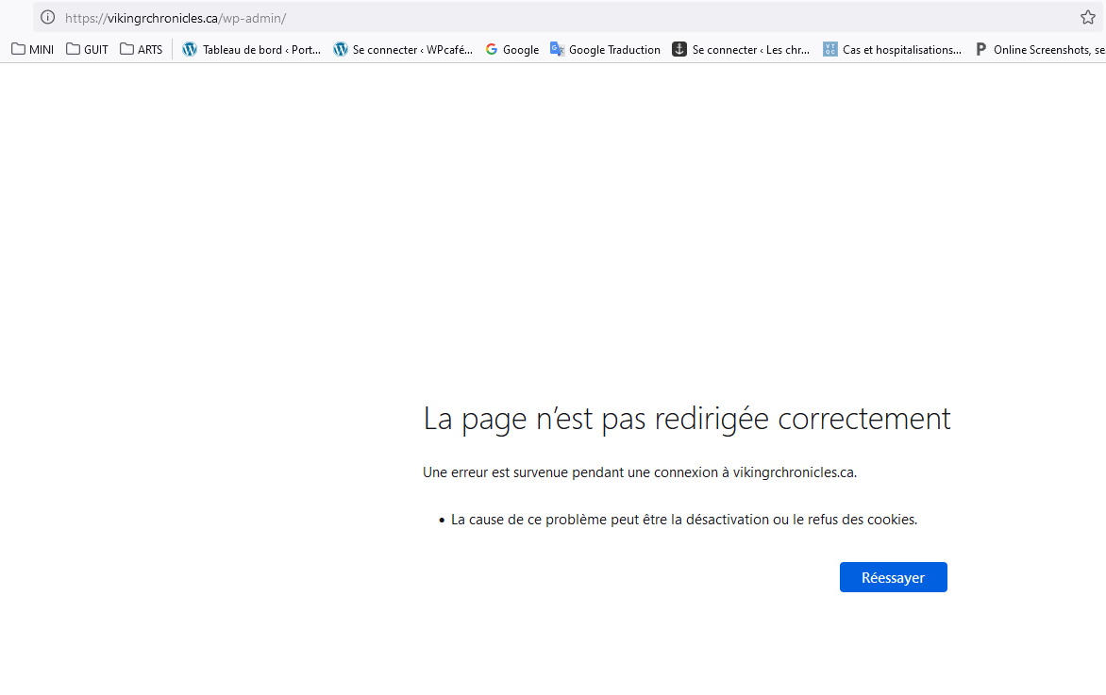The image size is (1106, 695).
Task: Open the Online Screenshots bookmark
Action: coord(1040,49)
